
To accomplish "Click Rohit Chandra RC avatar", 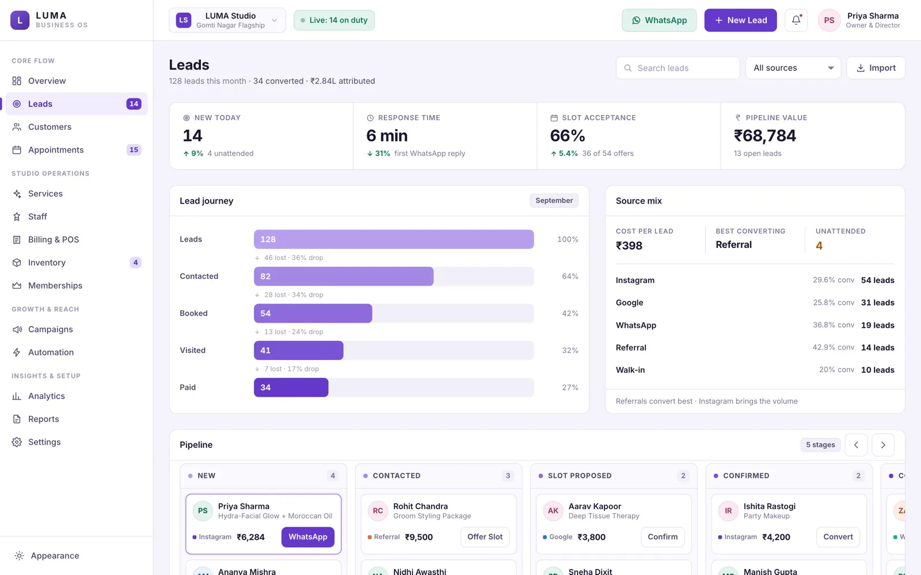I will click(378, 511).
